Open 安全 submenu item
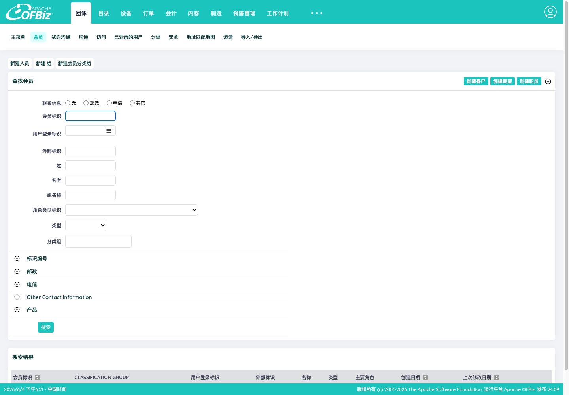Image resolution: width=569 pixels, height=395 pixels. [173, 37]
